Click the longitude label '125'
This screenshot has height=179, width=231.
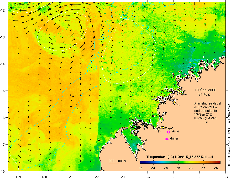pyautogui.click(x=174, y=177)
